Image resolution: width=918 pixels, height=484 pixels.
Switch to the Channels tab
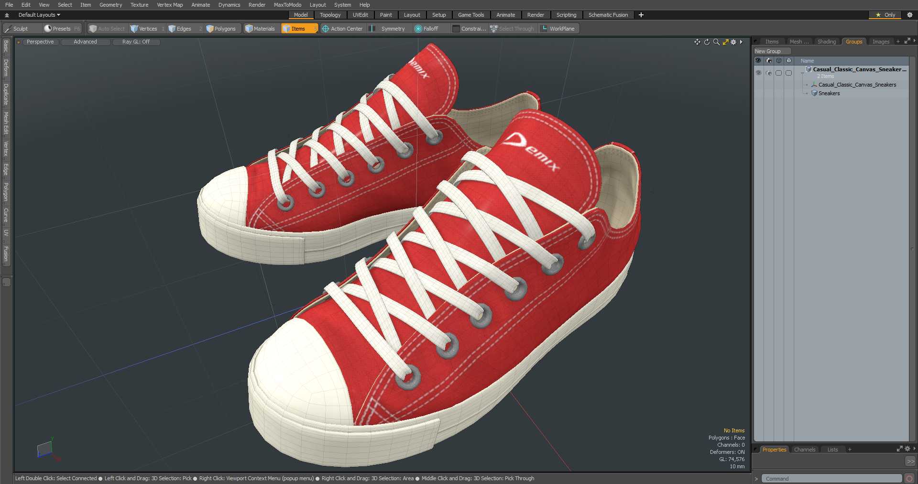coord(804,450)
